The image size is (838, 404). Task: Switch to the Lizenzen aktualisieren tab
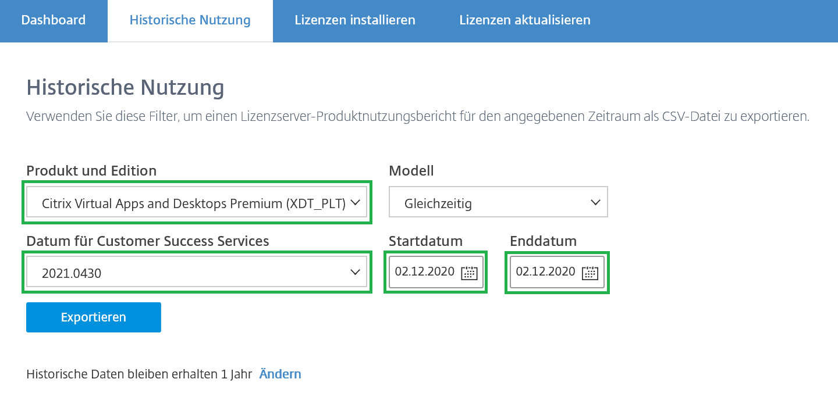click(524, 20)
